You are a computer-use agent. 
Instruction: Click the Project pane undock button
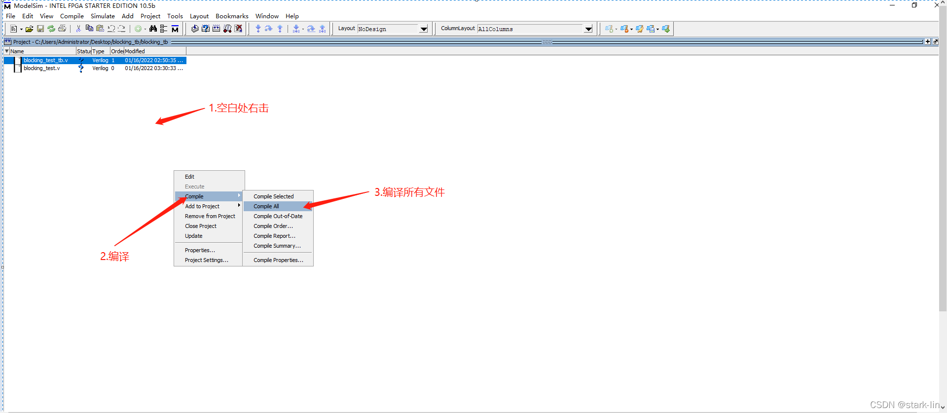935,41
